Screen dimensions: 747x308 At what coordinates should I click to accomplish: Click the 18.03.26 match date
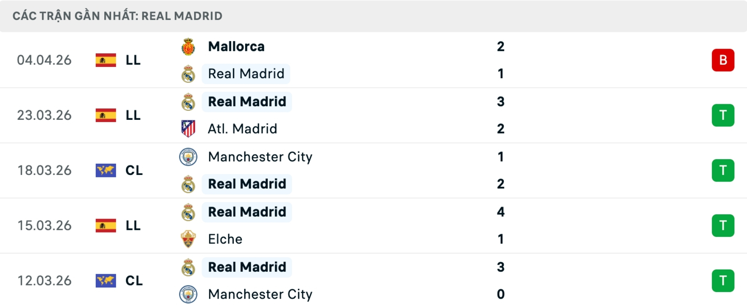pos(44,170)
